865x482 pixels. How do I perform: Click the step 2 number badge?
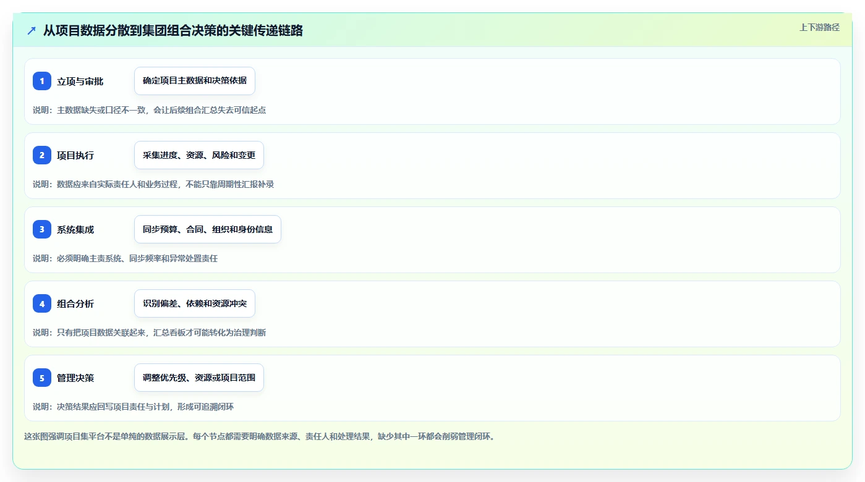pos(42,155)
